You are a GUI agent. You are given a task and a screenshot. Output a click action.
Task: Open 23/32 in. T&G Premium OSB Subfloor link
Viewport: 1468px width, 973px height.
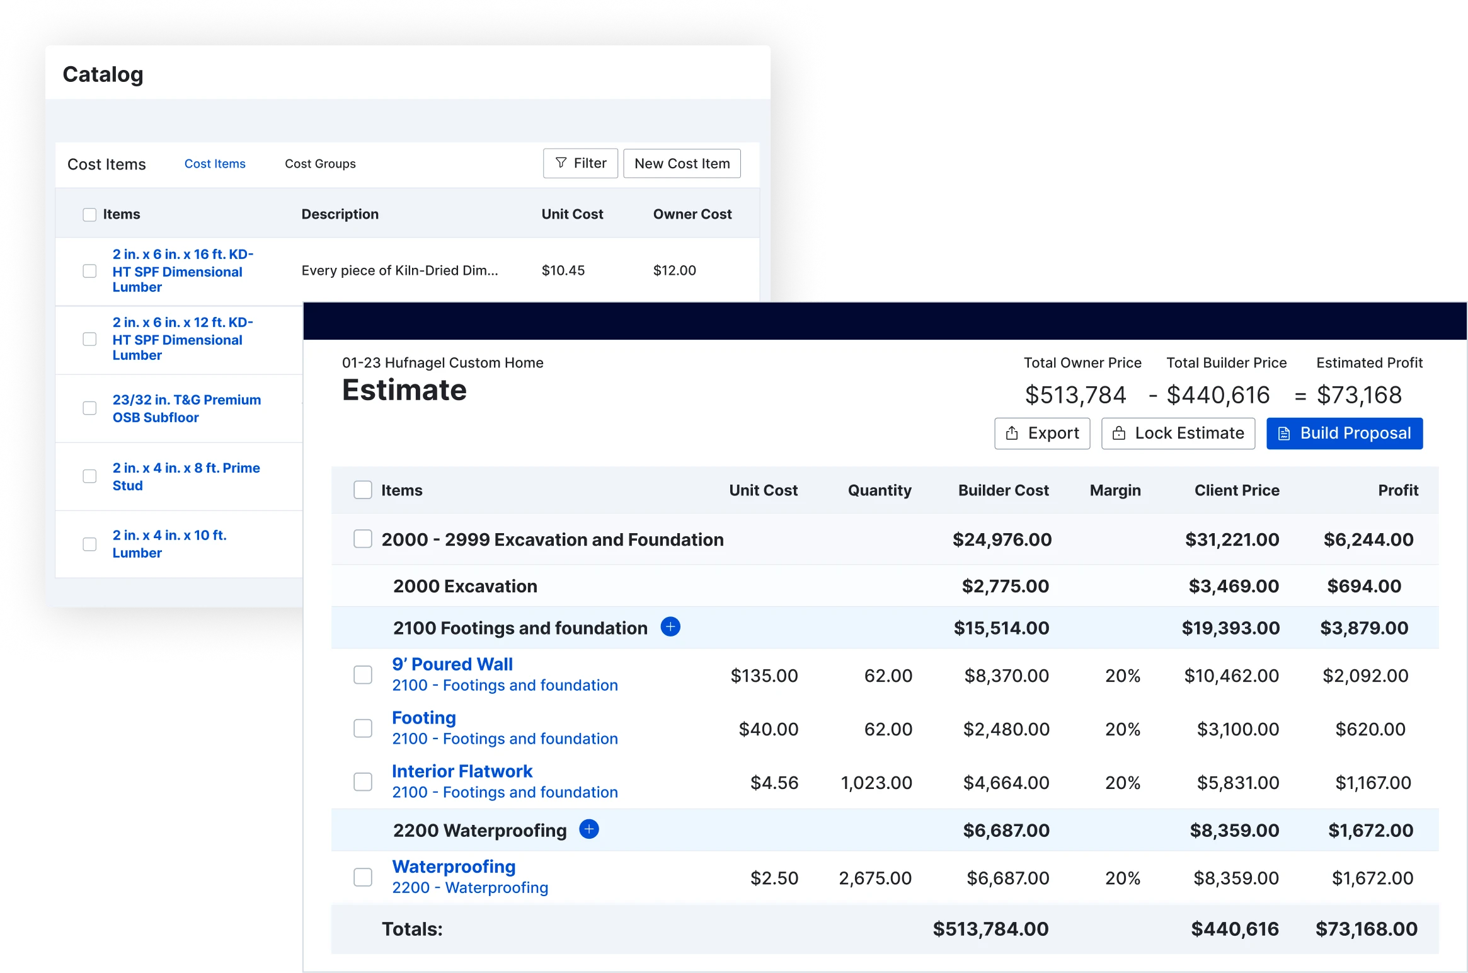click(x=186, y=408)
